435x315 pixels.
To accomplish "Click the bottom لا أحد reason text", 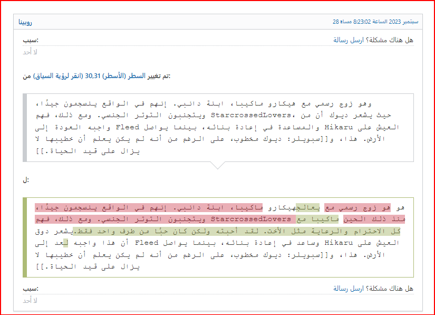I will tap(30, 300).
